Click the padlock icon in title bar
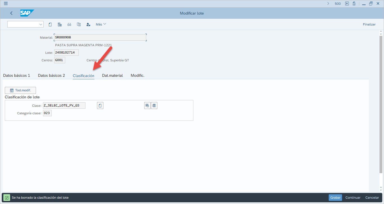 coord(354,4)
